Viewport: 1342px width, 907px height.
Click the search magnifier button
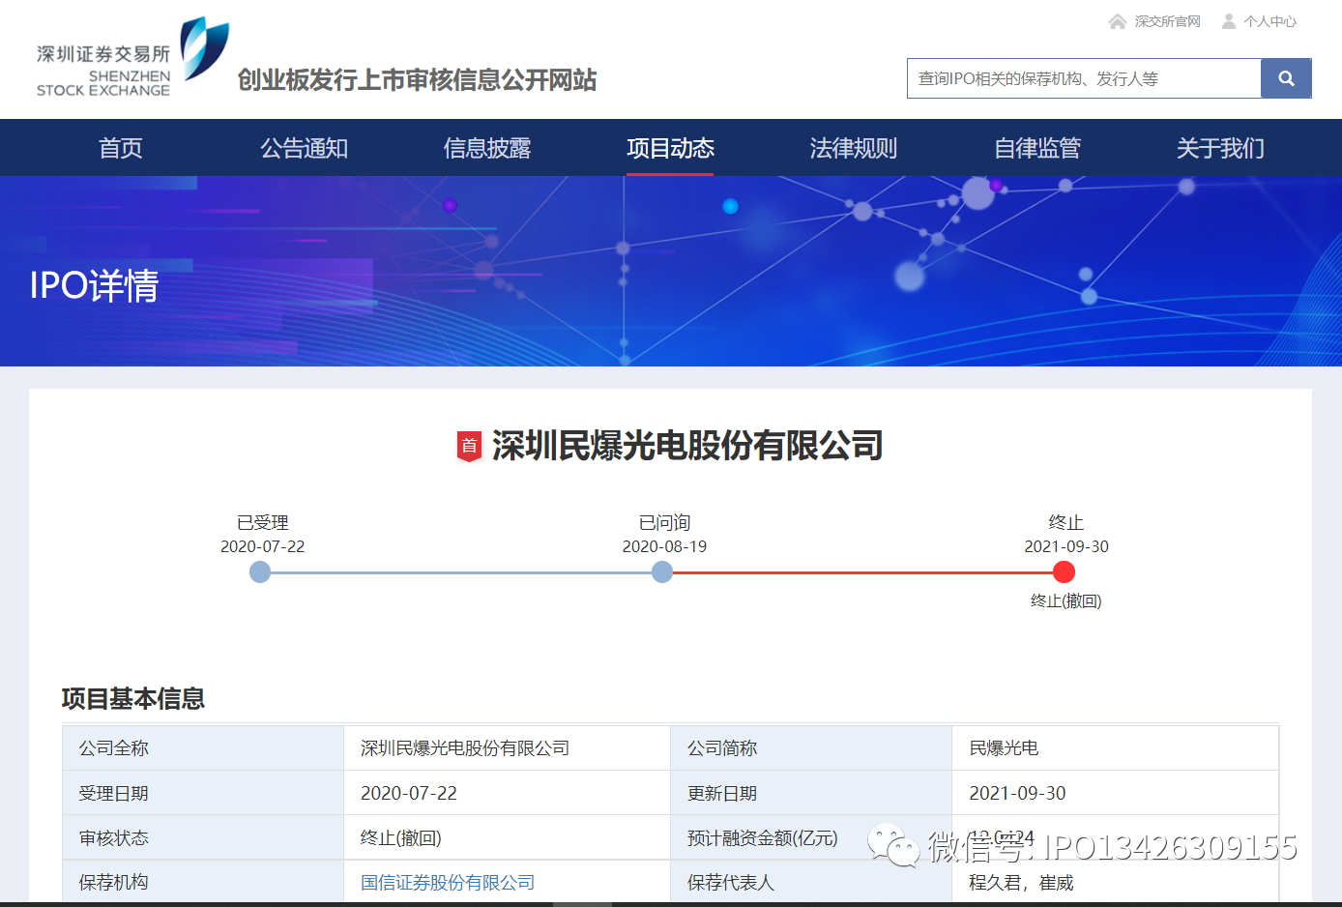(1286, 78)
